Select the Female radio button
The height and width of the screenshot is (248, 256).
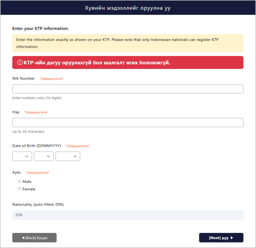(20, 189)
